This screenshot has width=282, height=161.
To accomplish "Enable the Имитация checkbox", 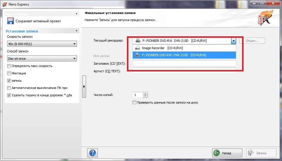I will coord(9,73).
